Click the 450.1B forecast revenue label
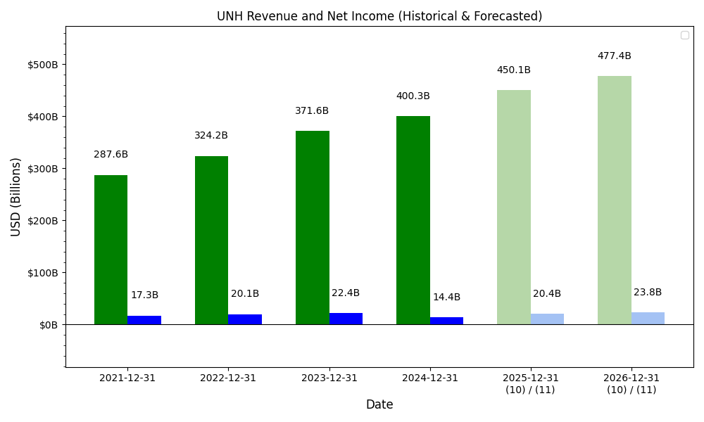This screenshot has width=704, height=422. click(514, 70)
